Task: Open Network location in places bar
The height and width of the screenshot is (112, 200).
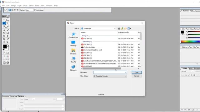Action: (73, 68)
